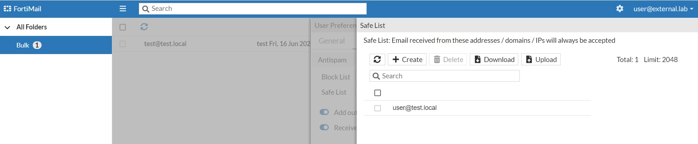Screen dimensions: 698x144
Task: Open the test@test.local message
Action: (165, 44)
